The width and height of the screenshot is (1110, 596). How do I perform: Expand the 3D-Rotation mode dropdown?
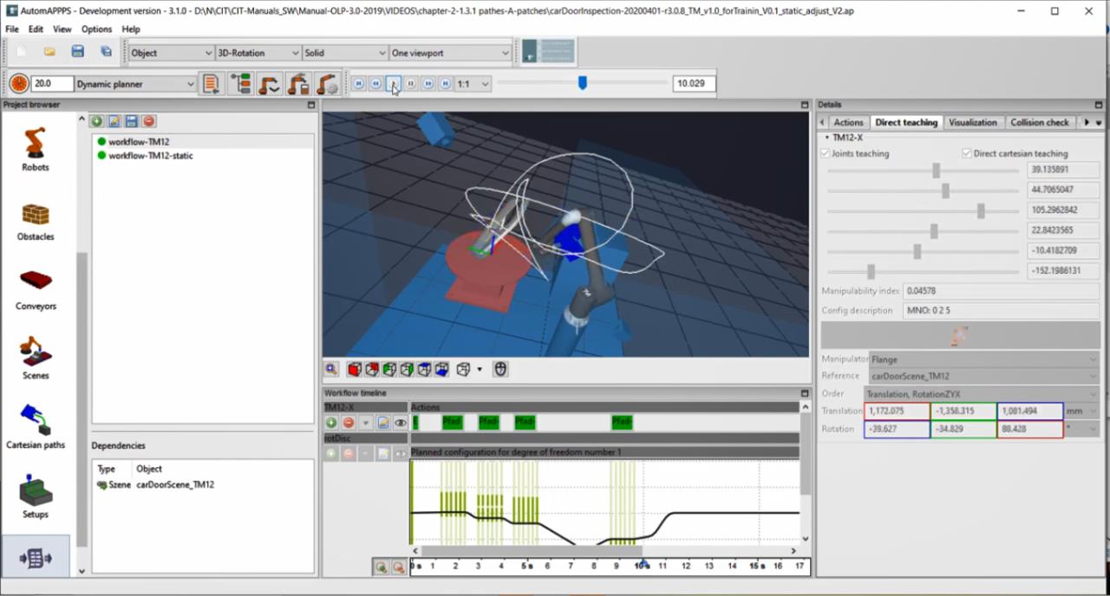[x=258, y=53]
